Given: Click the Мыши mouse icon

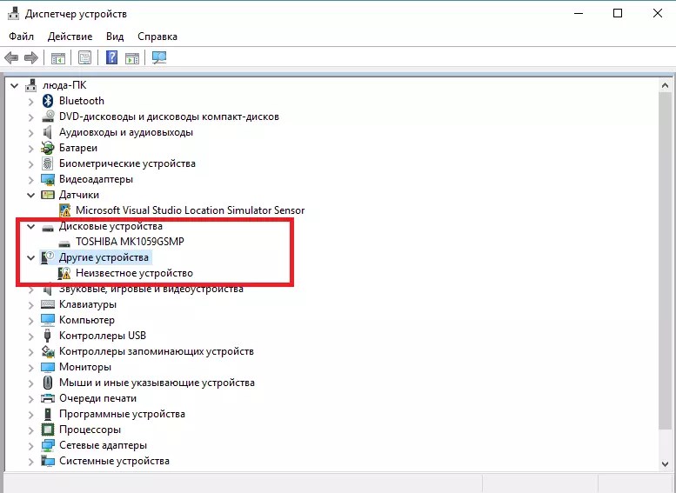Looking at the screenshot, I should click(48, 383).
